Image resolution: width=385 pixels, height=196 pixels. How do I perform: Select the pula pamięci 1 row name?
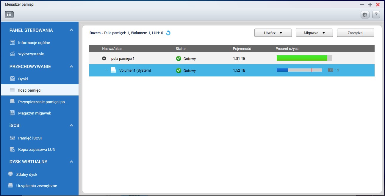coord(123,59)
